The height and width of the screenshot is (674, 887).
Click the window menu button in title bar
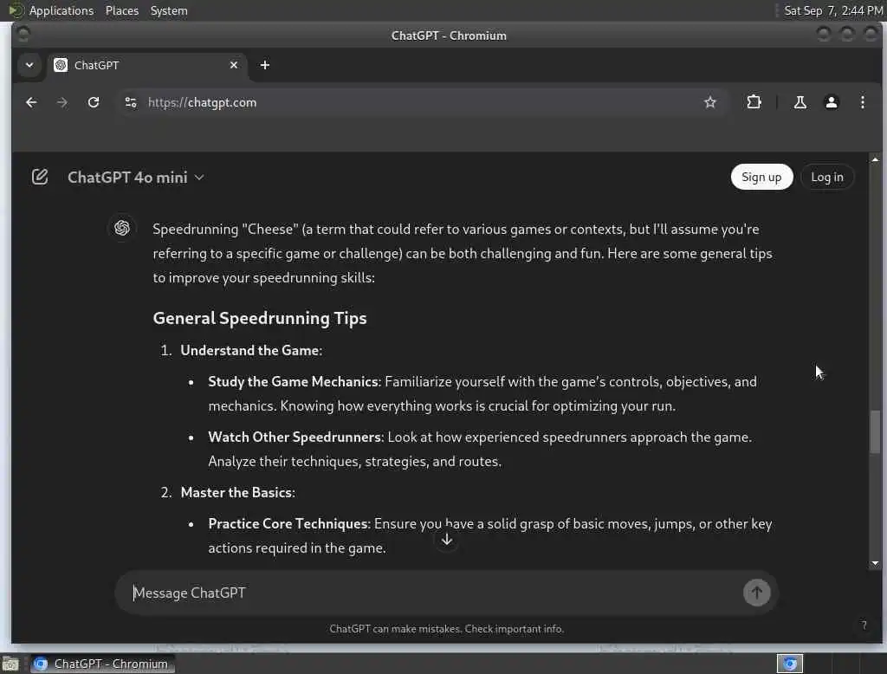click(x=23, y=36)
